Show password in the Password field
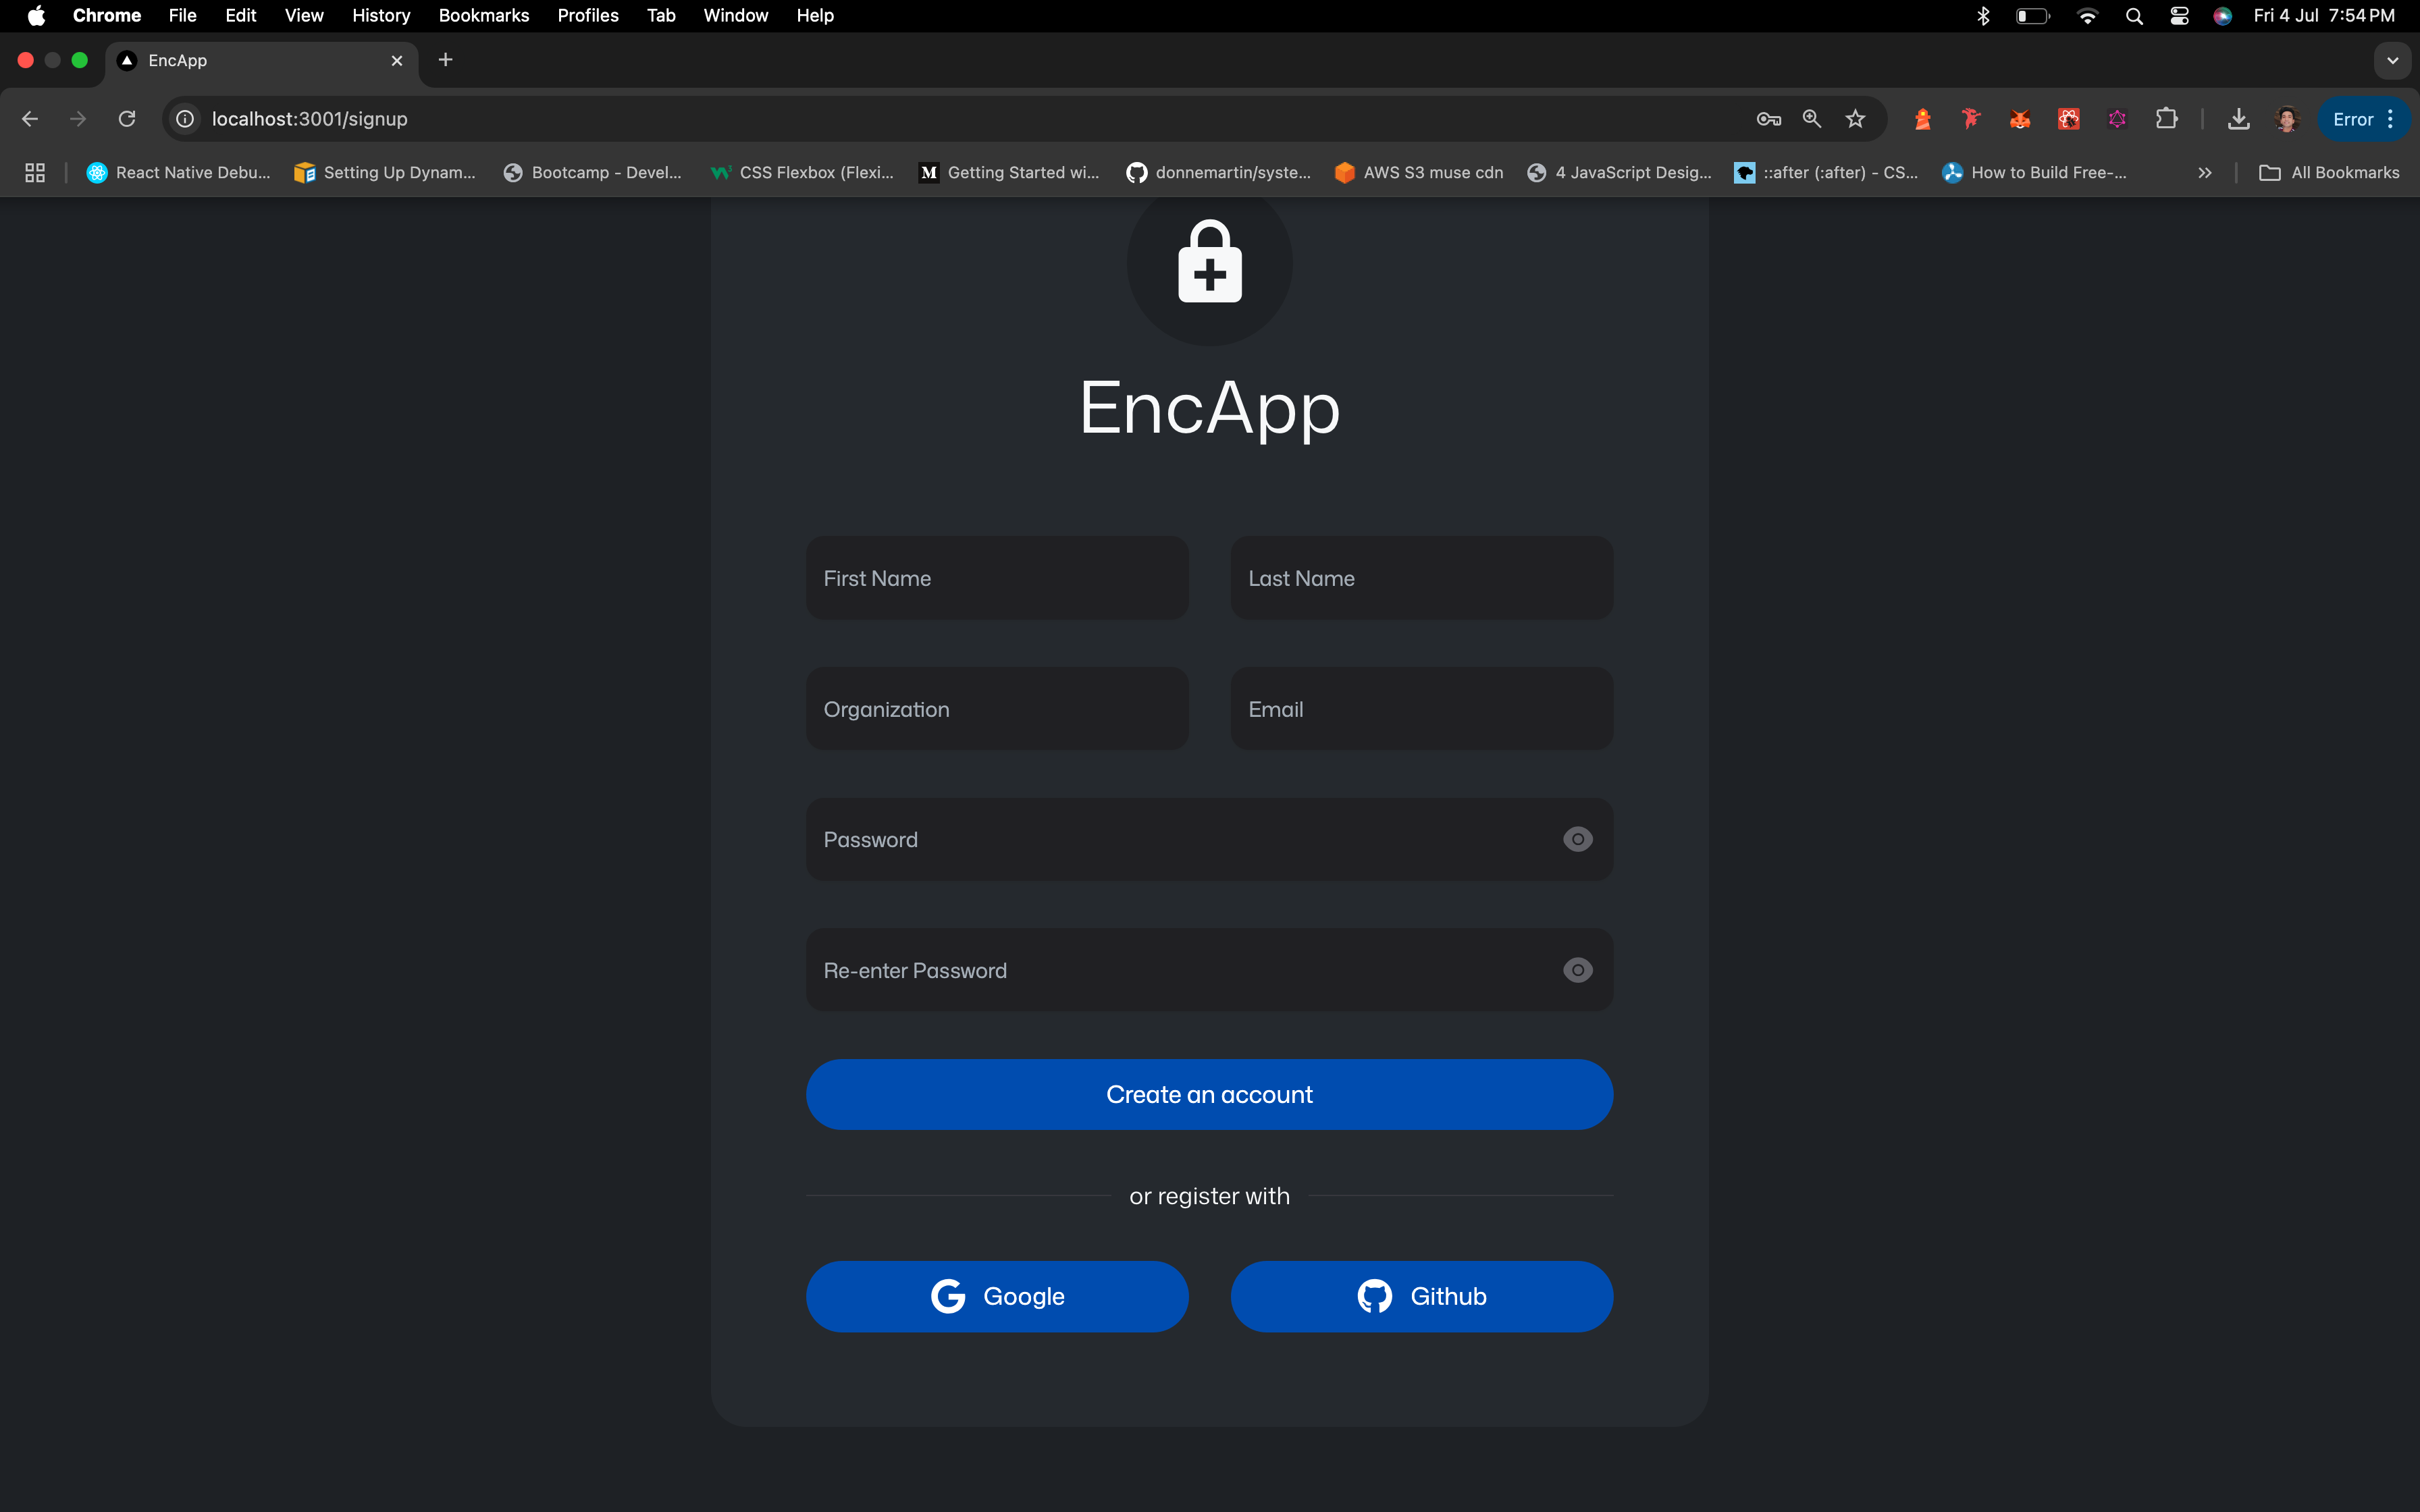Screen dimensions: 2420x1512 [1577, 839]
